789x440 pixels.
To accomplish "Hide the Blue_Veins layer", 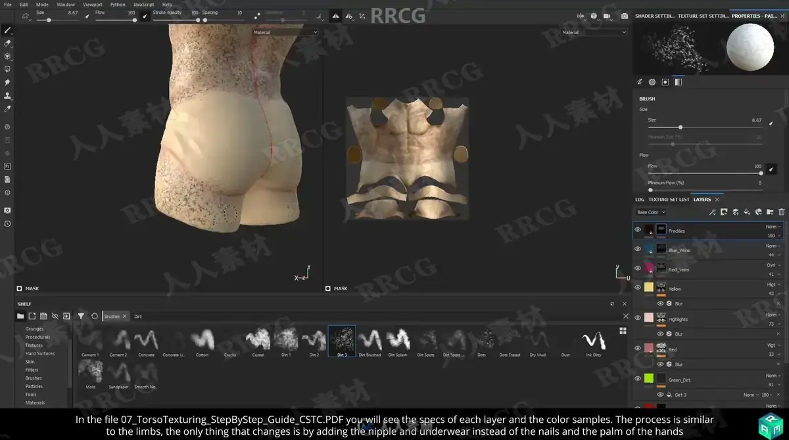I will pos(638,249).
